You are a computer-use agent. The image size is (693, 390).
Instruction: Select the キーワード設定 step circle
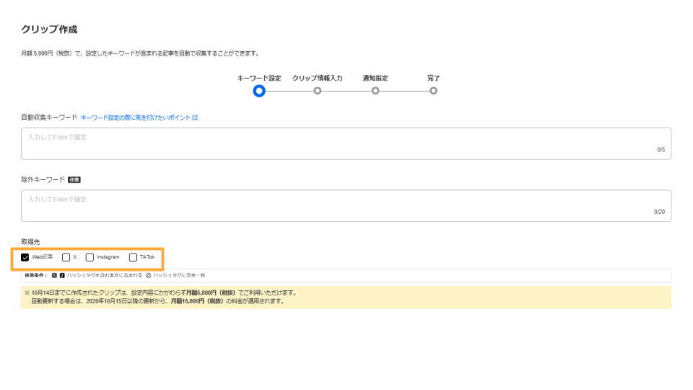pyautogui.click(x=259, y=91)
